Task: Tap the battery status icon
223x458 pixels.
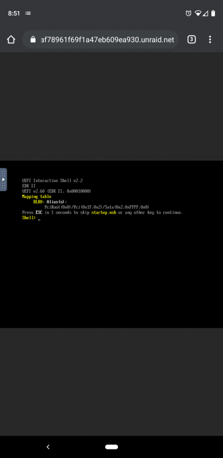Action: tap(213, 13)
